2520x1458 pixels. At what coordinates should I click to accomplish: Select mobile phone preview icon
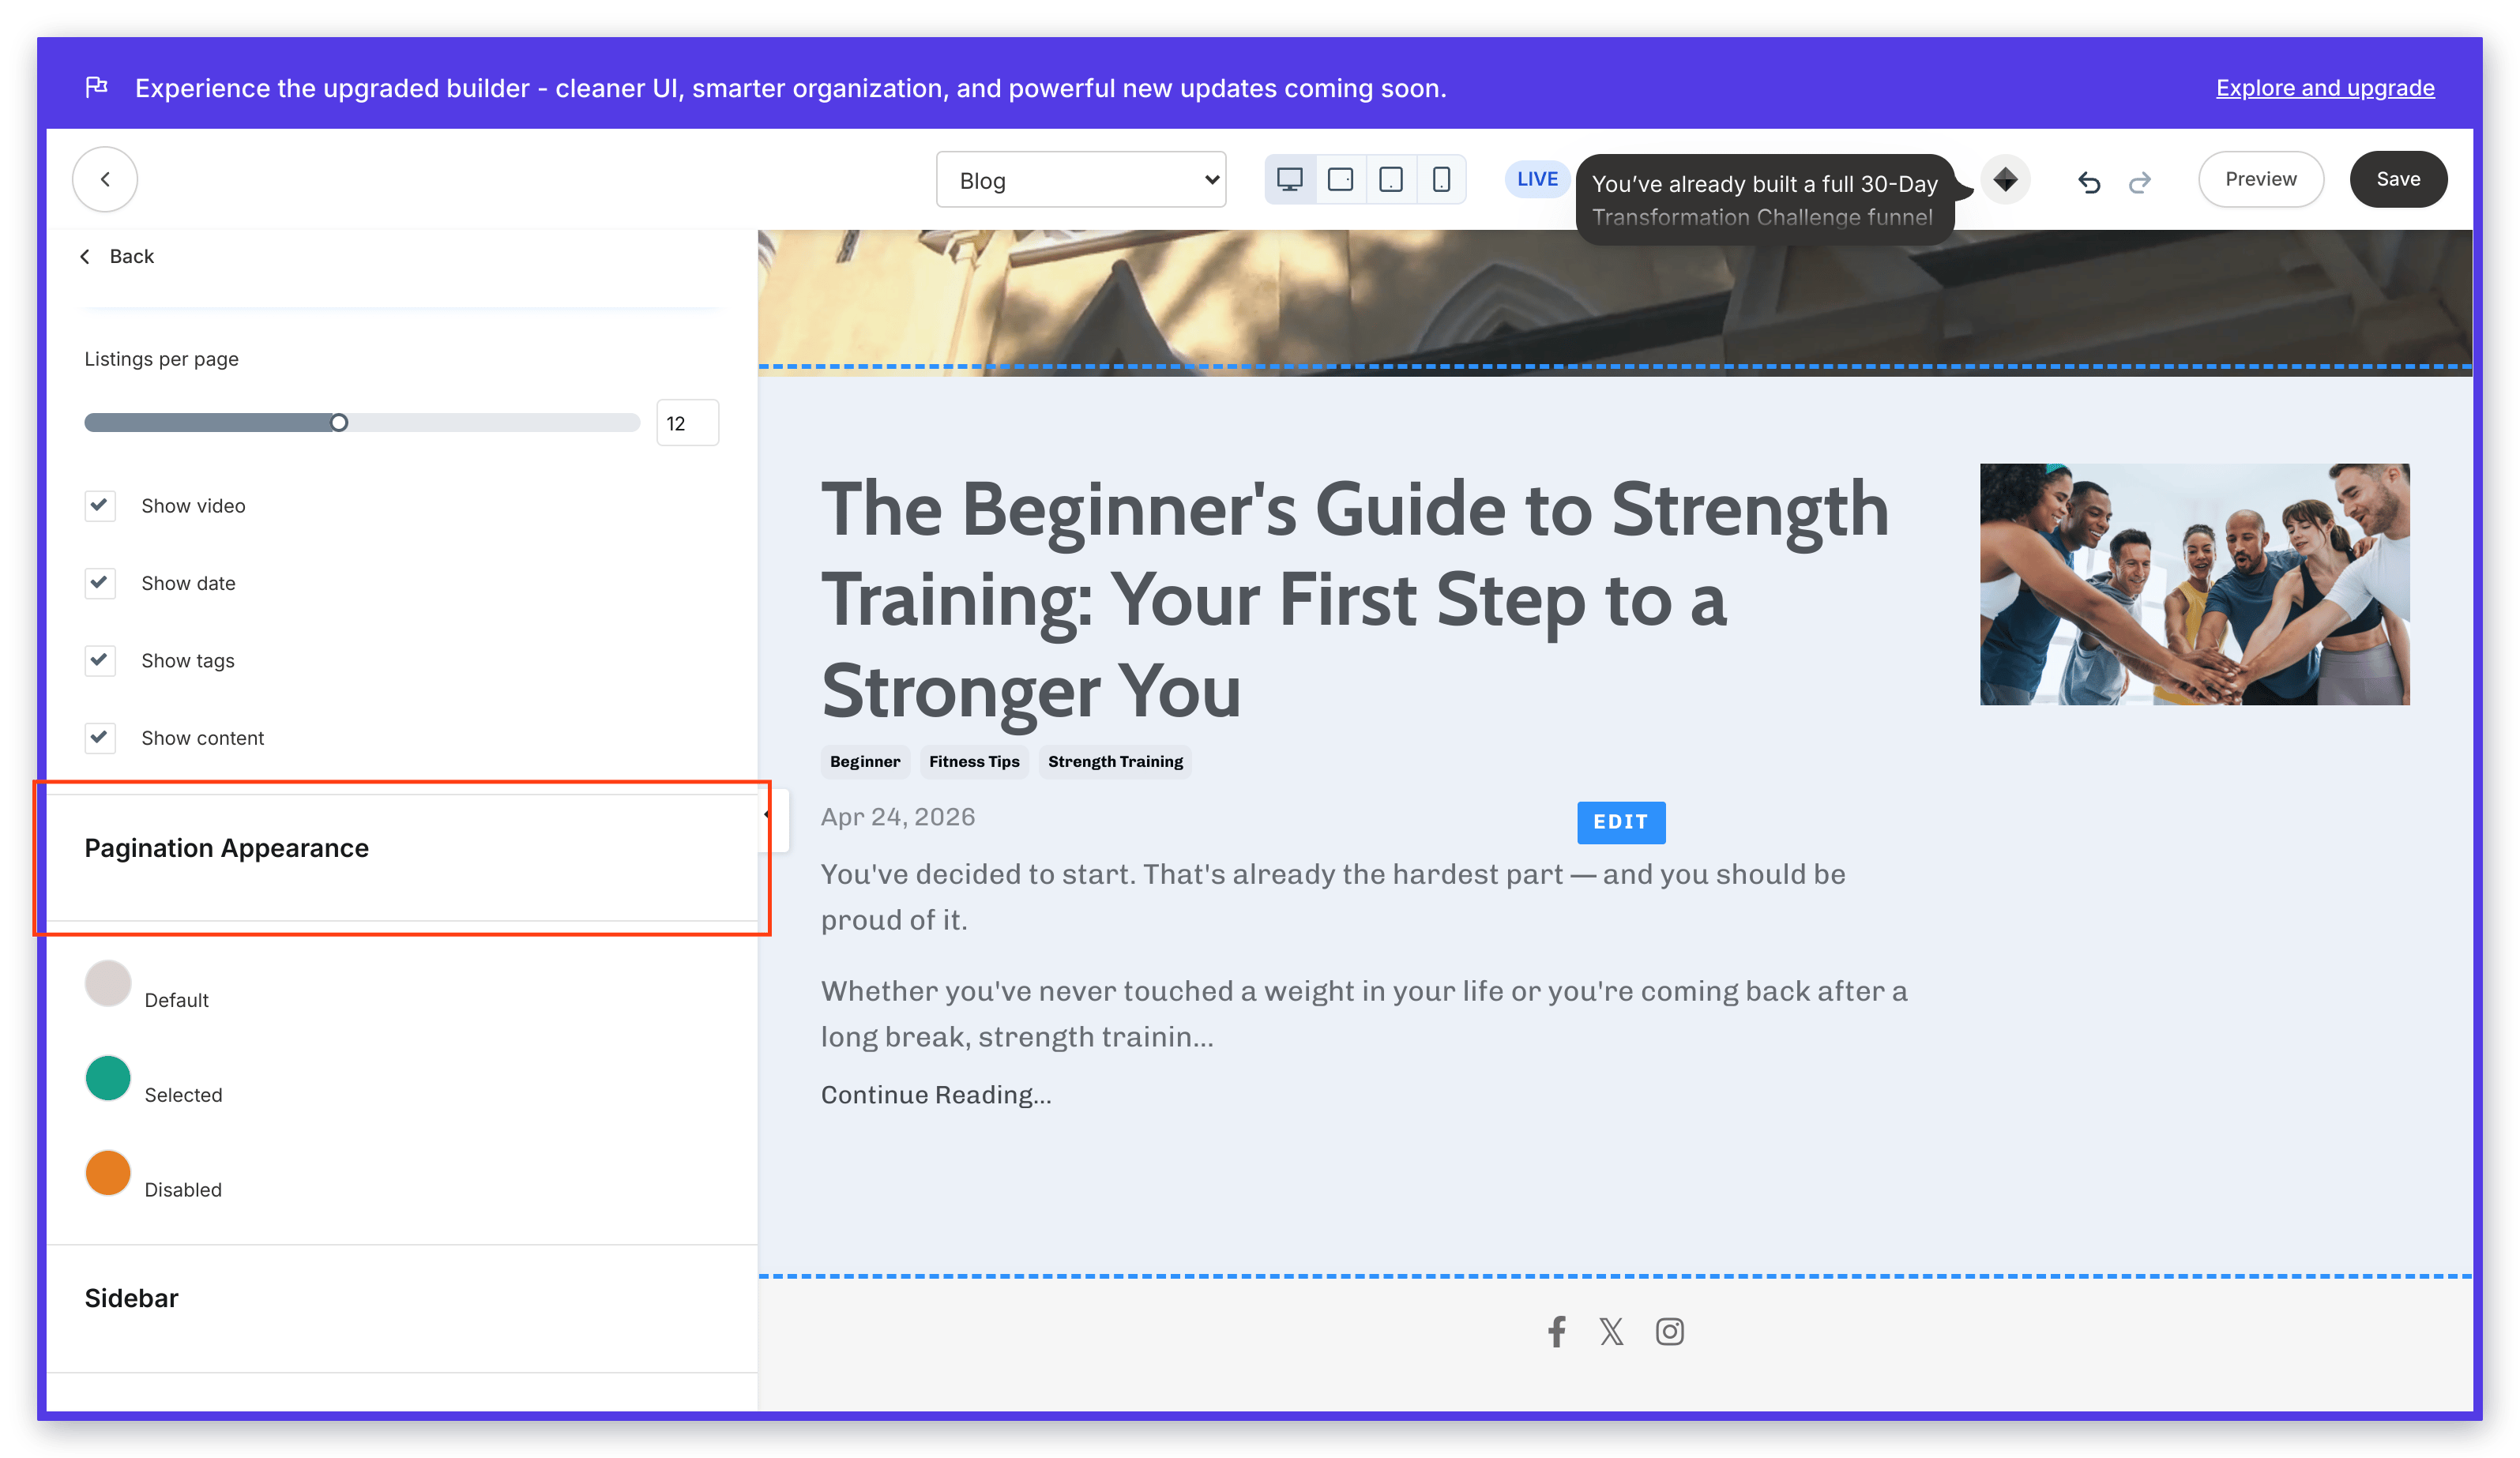tap(1441, 179)
